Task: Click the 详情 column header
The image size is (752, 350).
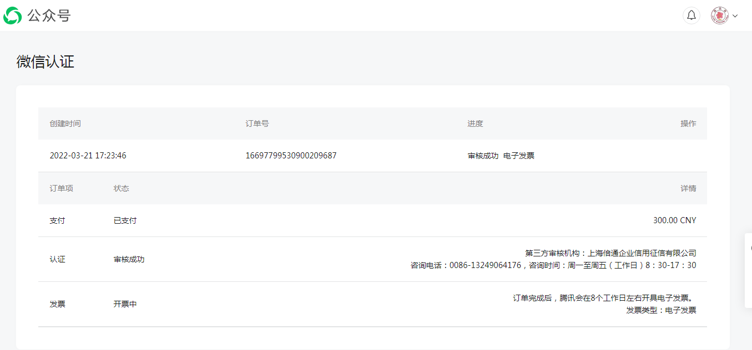Action: (688, 188)
